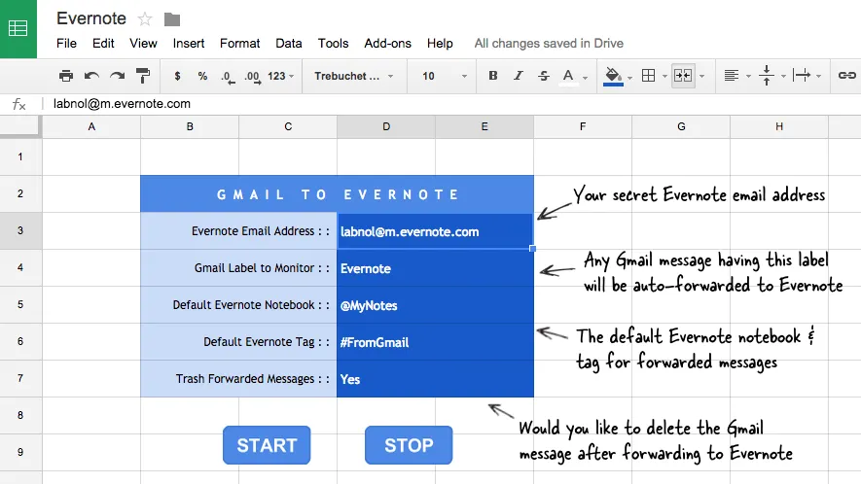Open the View menu
Viewport: 861px width, 484px height.
pos(143,44)
